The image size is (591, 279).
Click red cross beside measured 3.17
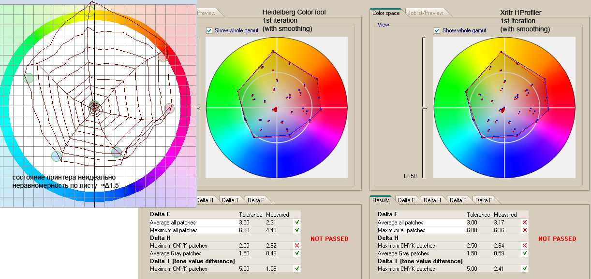[x=525, y=223]
